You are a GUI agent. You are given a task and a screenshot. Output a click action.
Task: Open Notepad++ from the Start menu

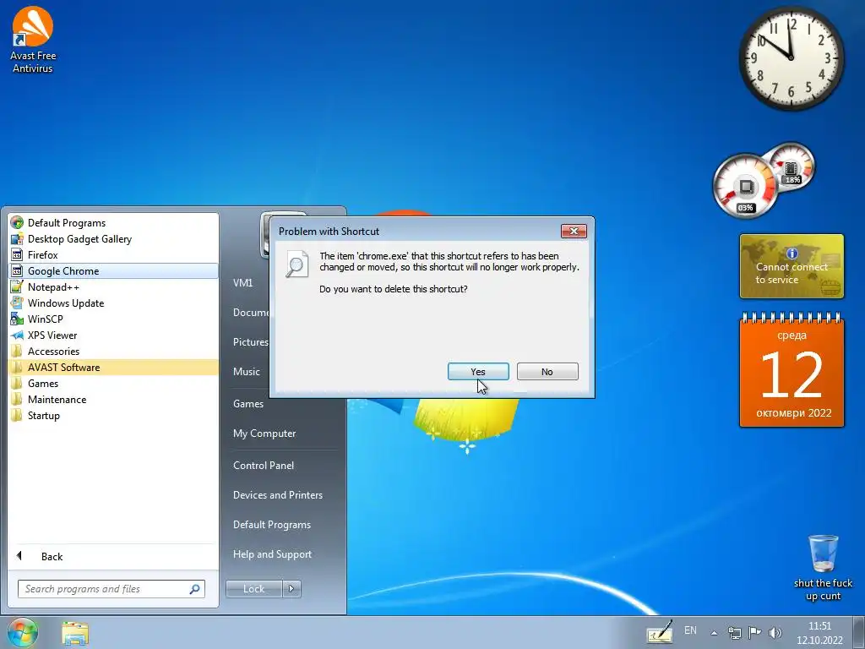[114, 287]
